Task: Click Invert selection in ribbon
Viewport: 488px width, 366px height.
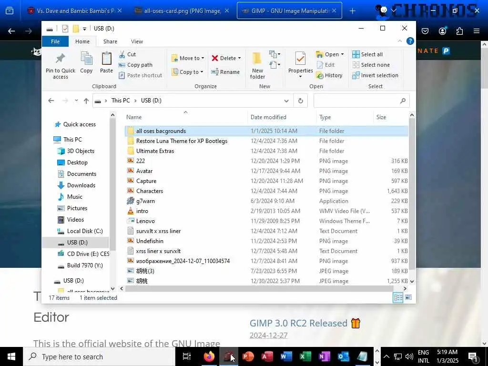Action: coord(375,75)
